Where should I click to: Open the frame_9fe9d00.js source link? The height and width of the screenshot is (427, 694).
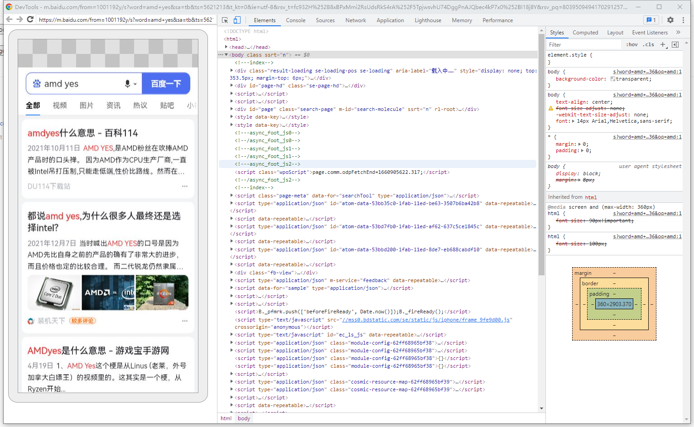pyautogui.click(x=427, y=320)
